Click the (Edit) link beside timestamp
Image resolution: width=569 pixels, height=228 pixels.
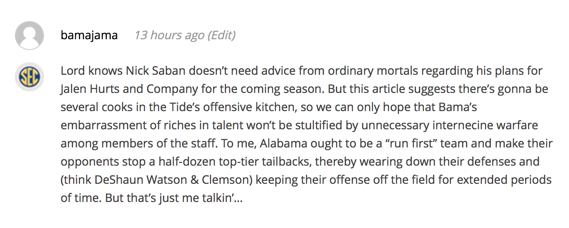(222, 36)
